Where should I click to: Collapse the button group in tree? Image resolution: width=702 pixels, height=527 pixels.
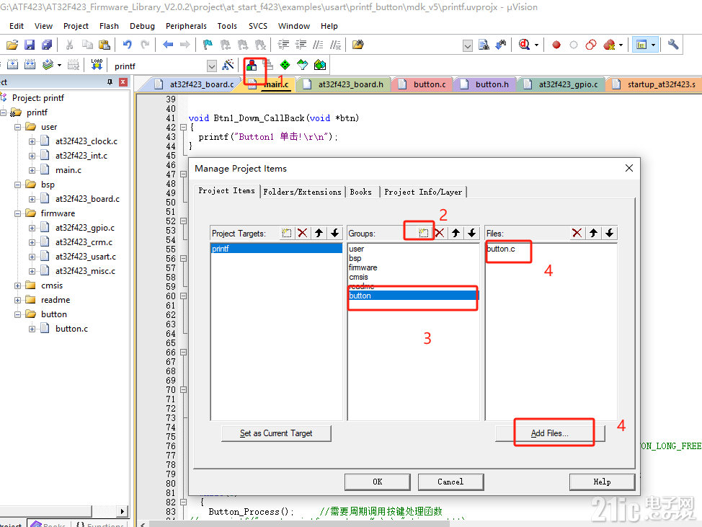click(x=17, y=314)
